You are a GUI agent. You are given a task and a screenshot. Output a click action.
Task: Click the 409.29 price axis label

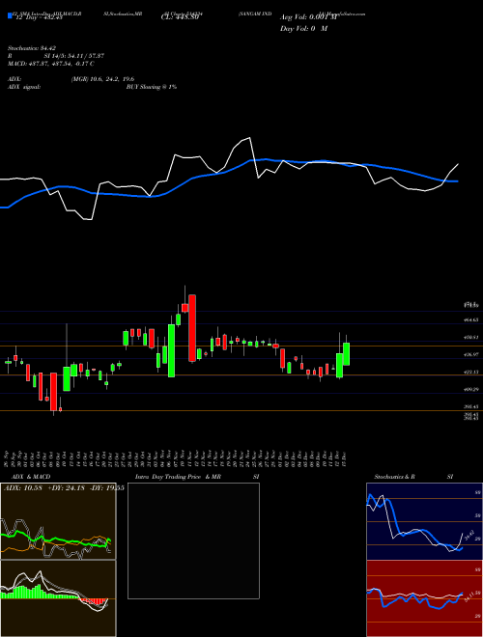click(472, 389)
